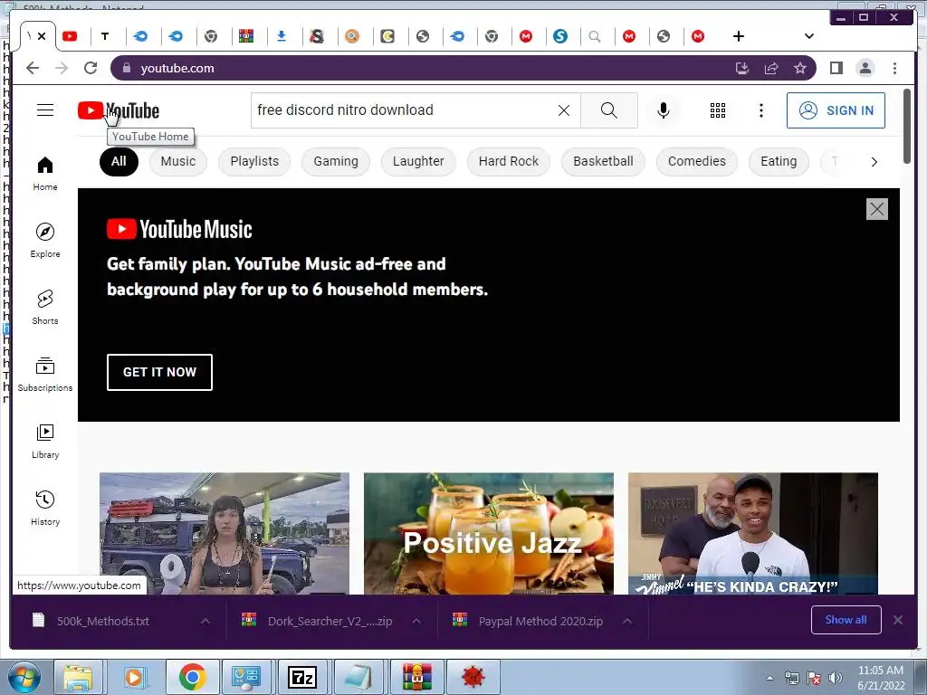Click the page vertical scrollbar
This screenshot has width=927, height=695.
coord(907,126)
